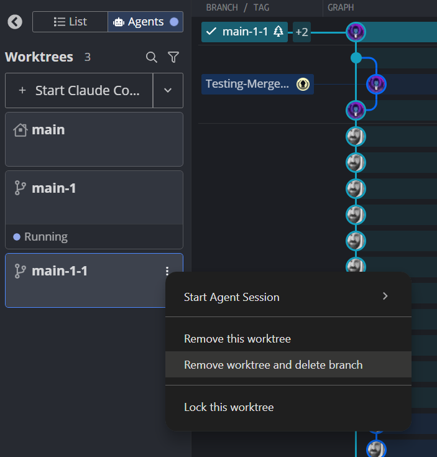This screenshot has height=457, width=437.
Task: Open the three-dot menu on main-1-1
Action: coord(167,271)
